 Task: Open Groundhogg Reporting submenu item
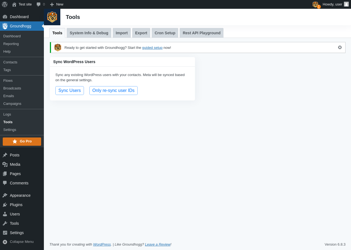(22, 44)
